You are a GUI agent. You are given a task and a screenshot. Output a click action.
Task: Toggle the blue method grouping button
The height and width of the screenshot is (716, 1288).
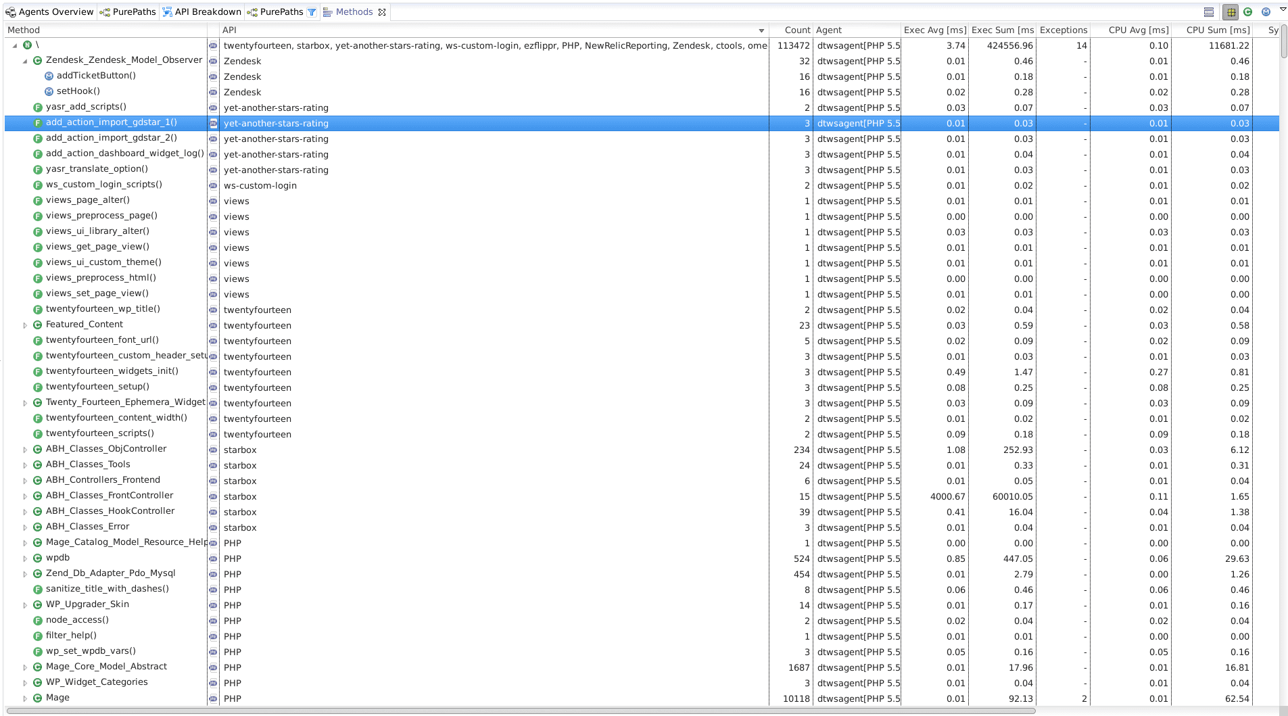pyautogui.click(x=1266, y=12)
